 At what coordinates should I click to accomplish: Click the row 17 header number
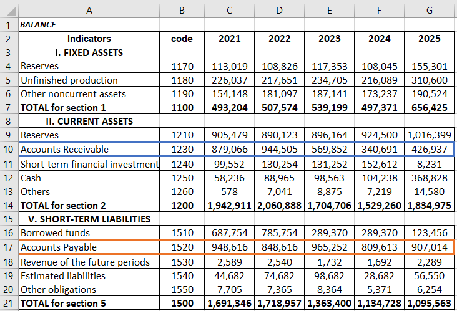pos(9,247)
